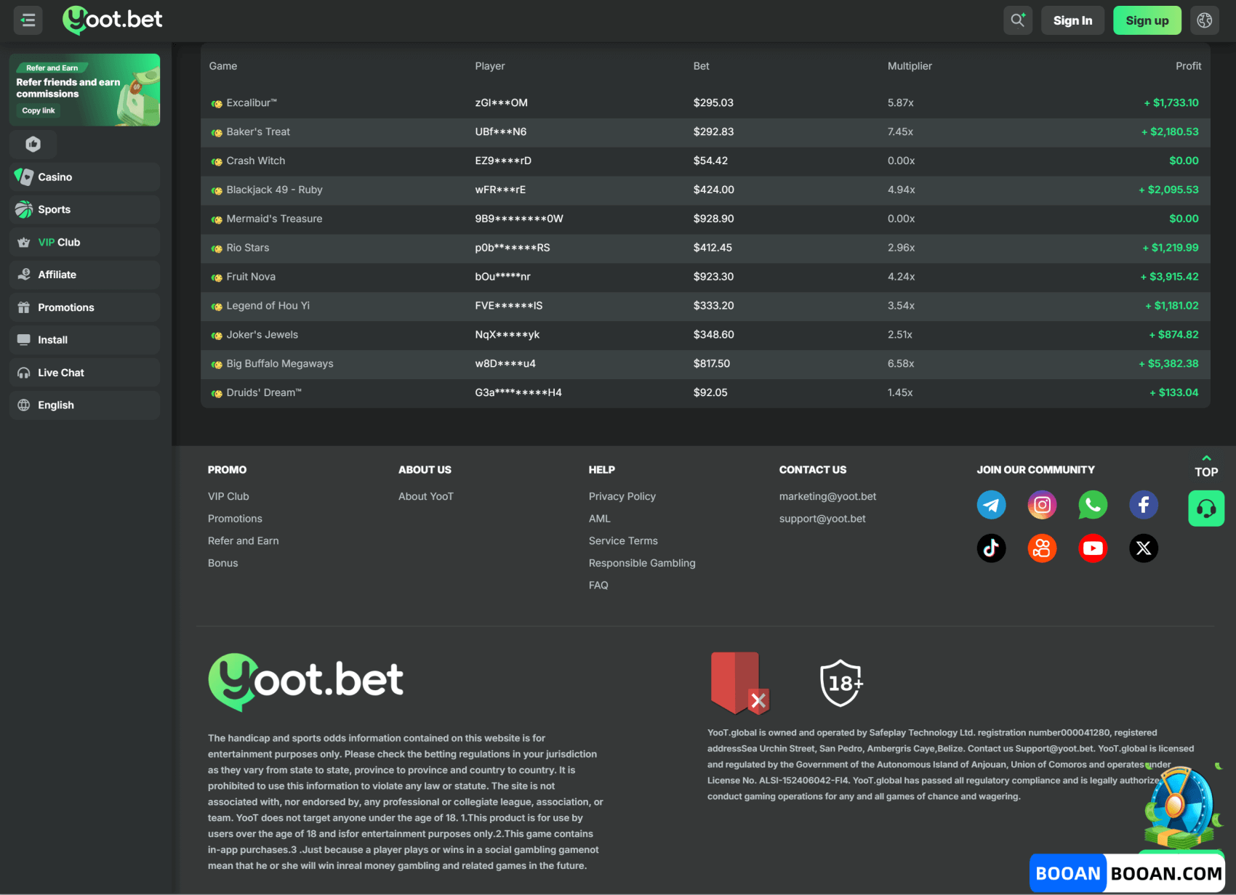Open the Service Terms link
The image size is (1236, 895).
pos(623,540)
